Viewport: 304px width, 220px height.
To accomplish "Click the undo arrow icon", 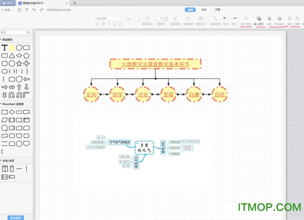I will point(34,10).
